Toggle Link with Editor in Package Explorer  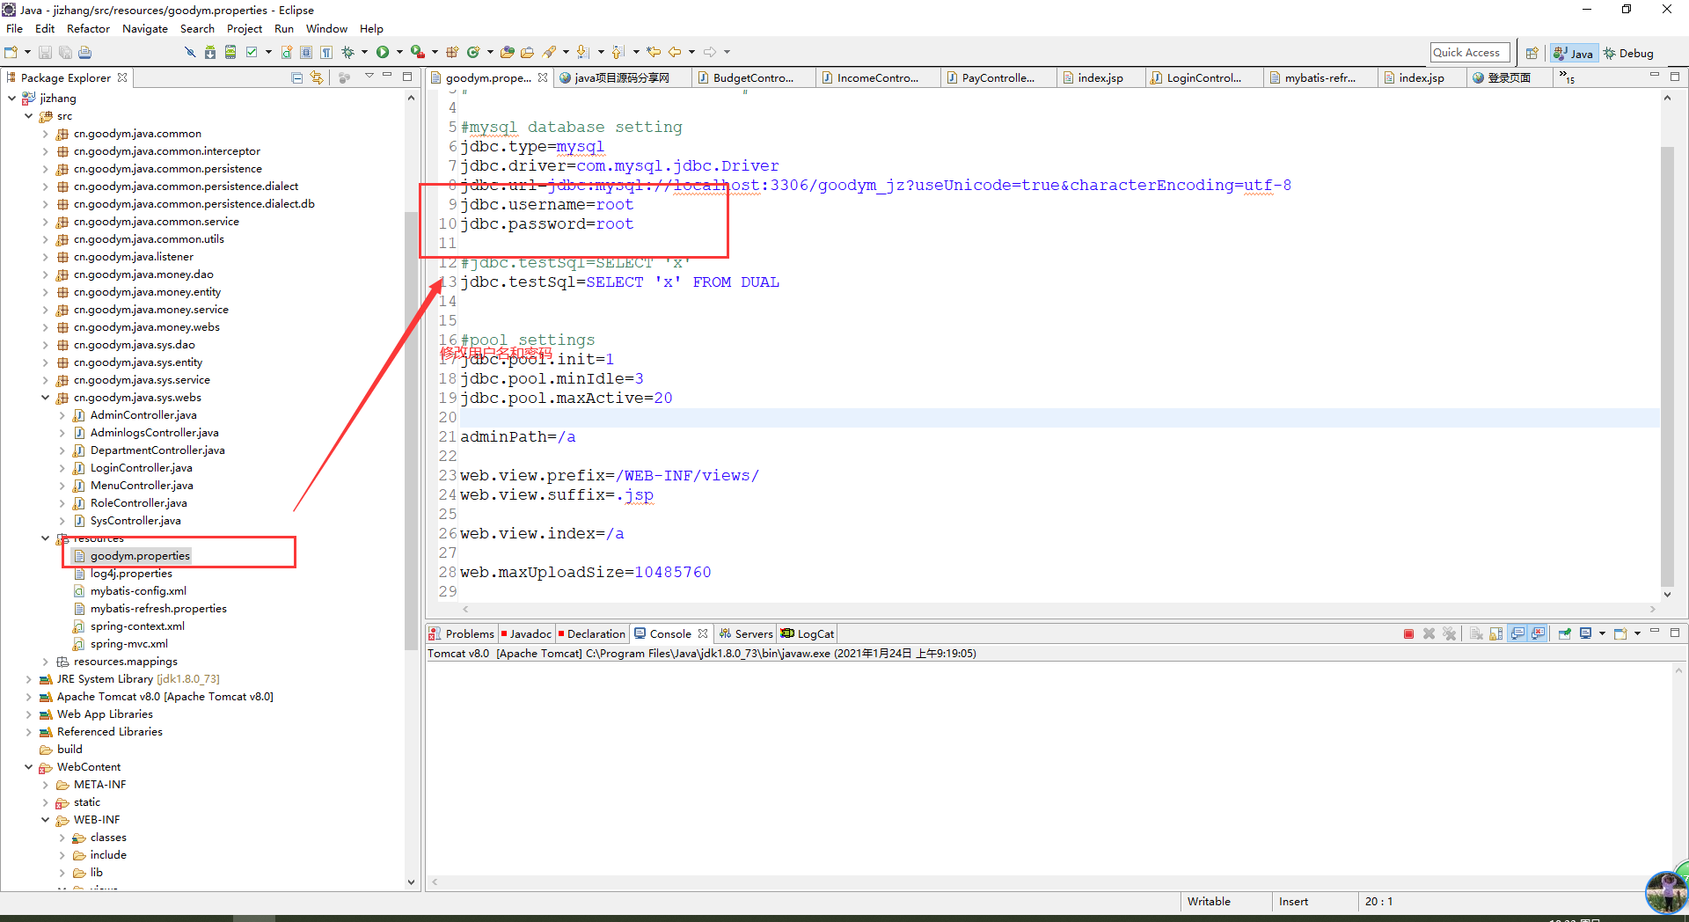click(x=317, y=77)
